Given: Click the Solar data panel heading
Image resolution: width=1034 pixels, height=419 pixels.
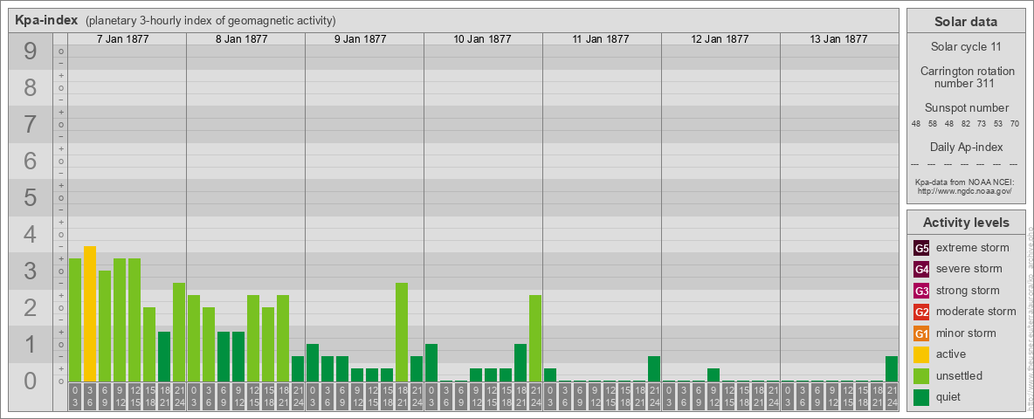Looking at the screenshot, I should [x=966, y=22].
